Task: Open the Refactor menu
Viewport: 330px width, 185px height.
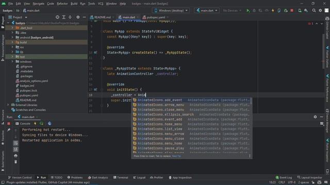Action: [62, 4]
